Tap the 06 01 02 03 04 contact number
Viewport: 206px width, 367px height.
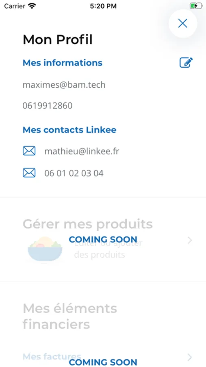pos(74,173)
